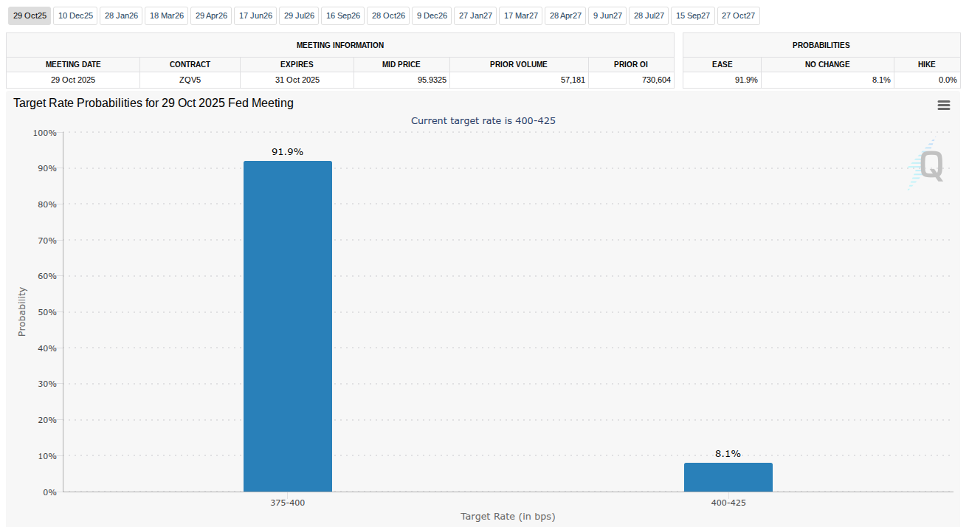Select the 29 Oct25 meeting tab
The height and width of the screenshot is (527, 969).
click(x=30, y=15)
